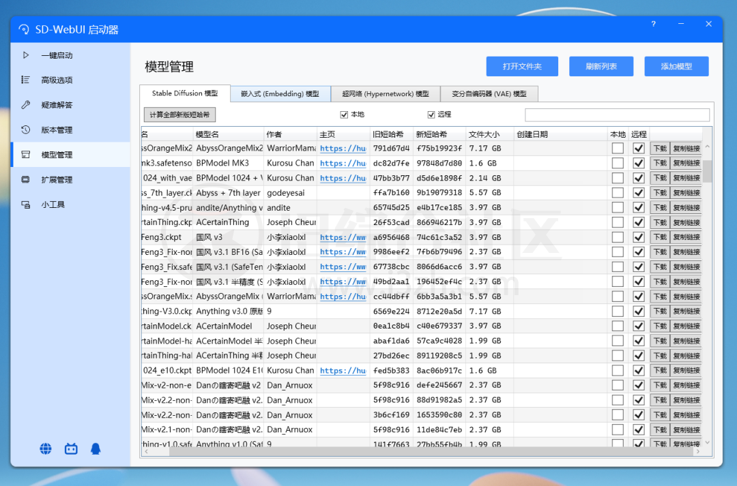Viewport: 737px width, 486px height.
Task: Click the 打开文件夹 button
Action: 522,66
